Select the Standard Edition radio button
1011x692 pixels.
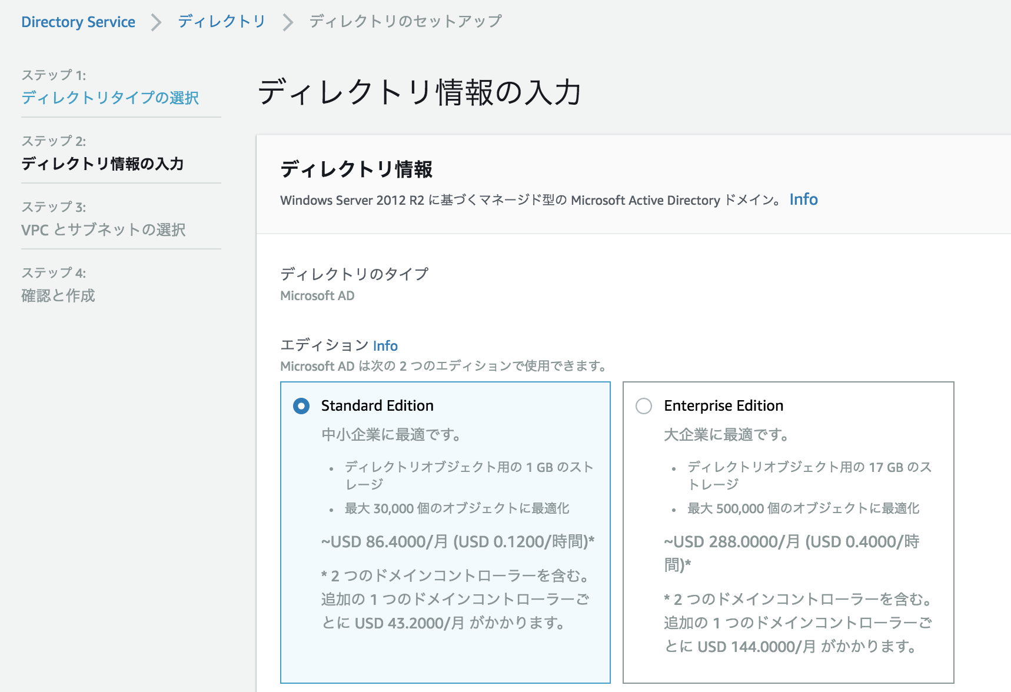point(301,406)
